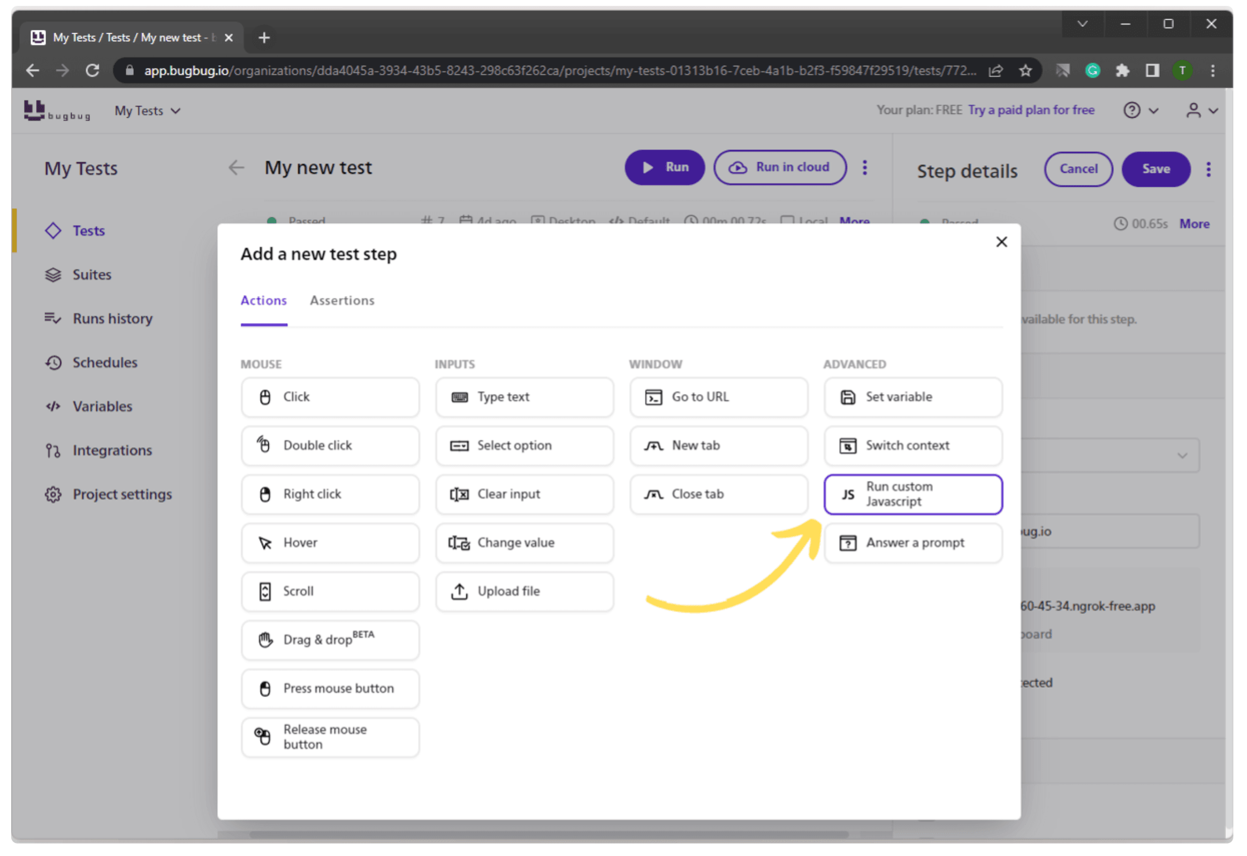Pick the Hover action

coord(330,544)
